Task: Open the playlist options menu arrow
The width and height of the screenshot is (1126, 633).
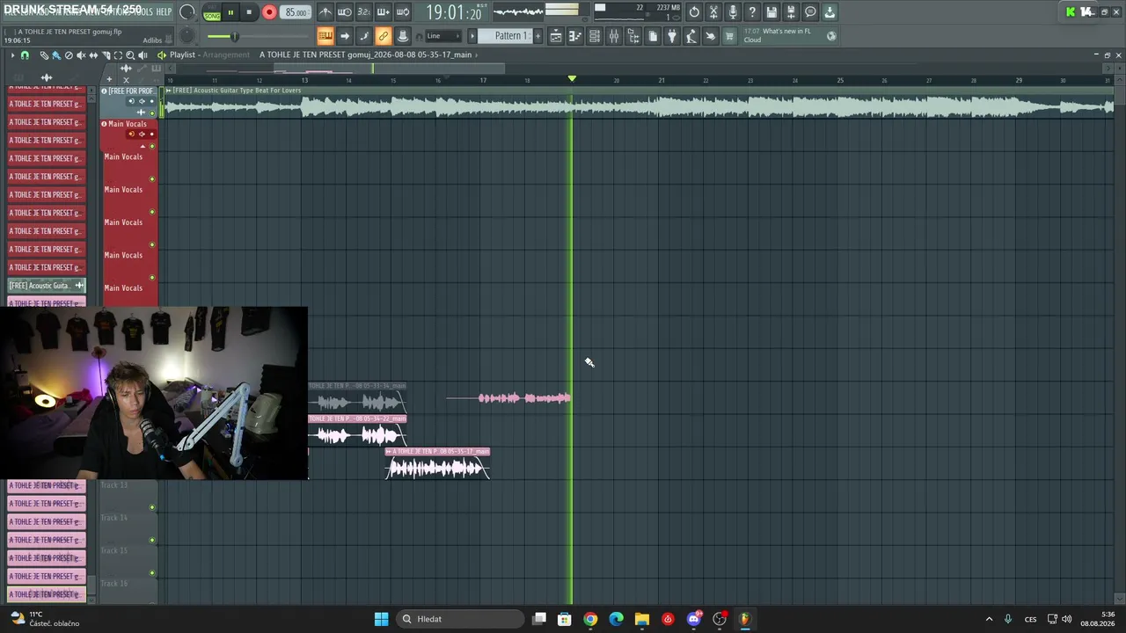Action: pyautogui.click(x=12, y=55)
